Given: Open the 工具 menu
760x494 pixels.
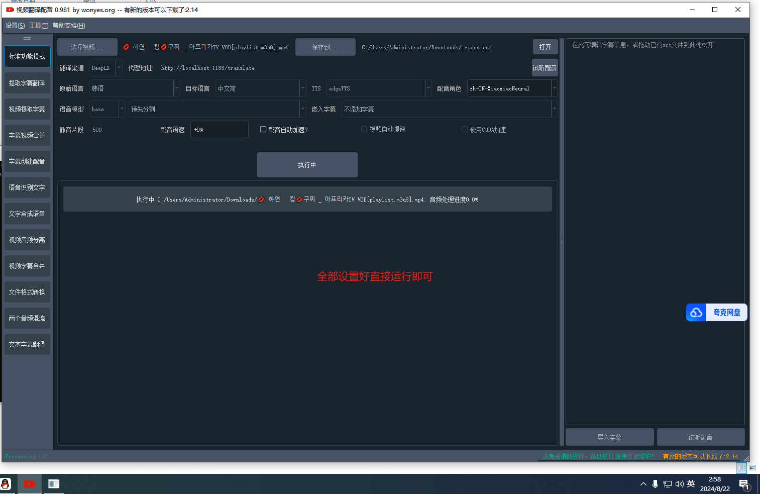Looking at the screenshot, I should pos(39,26).
